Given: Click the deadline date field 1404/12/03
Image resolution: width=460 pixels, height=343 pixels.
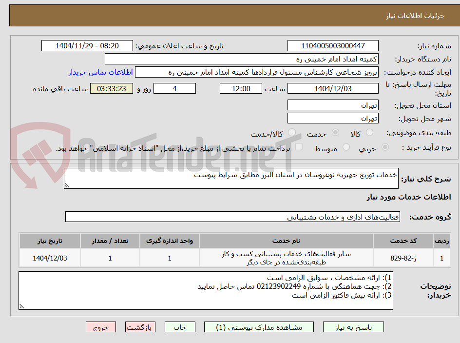Looking at the screenshot, I should (333, 88).
